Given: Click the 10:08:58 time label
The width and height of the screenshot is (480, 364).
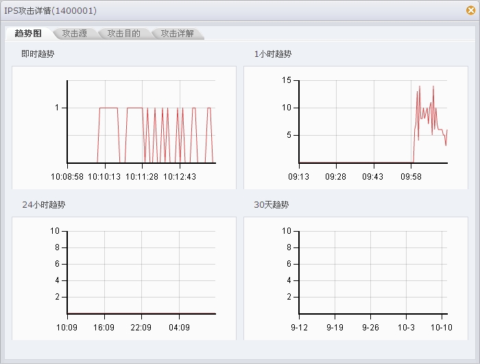Looking at the screenshot, I should pyautogui.click(x=67, y=177).
